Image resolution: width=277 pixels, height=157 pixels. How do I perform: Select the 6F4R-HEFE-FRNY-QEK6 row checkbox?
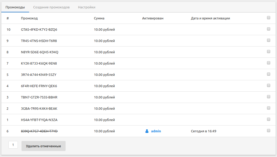coord(268,86)
